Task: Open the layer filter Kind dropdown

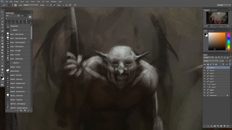Action: pyautogui.click(x=209, y=57)
